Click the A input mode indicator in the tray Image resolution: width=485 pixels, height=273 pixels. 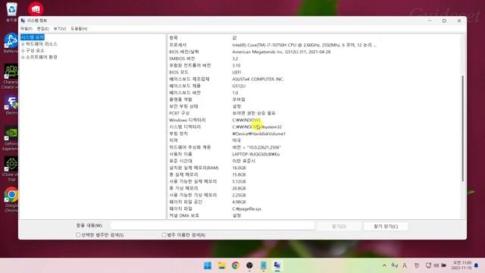click(x=405, y=265)
